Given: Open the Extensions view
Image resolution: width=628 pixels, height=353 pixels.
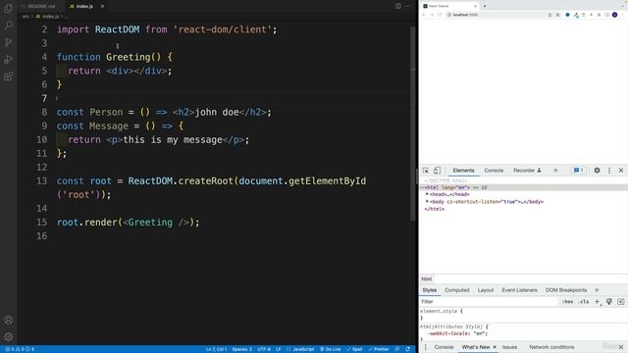Looking at the screenshot, I should pyautogui.click(x=8, y=76).
